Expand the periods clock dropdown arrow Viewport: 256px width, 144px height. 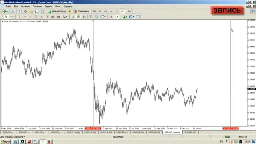133,17
